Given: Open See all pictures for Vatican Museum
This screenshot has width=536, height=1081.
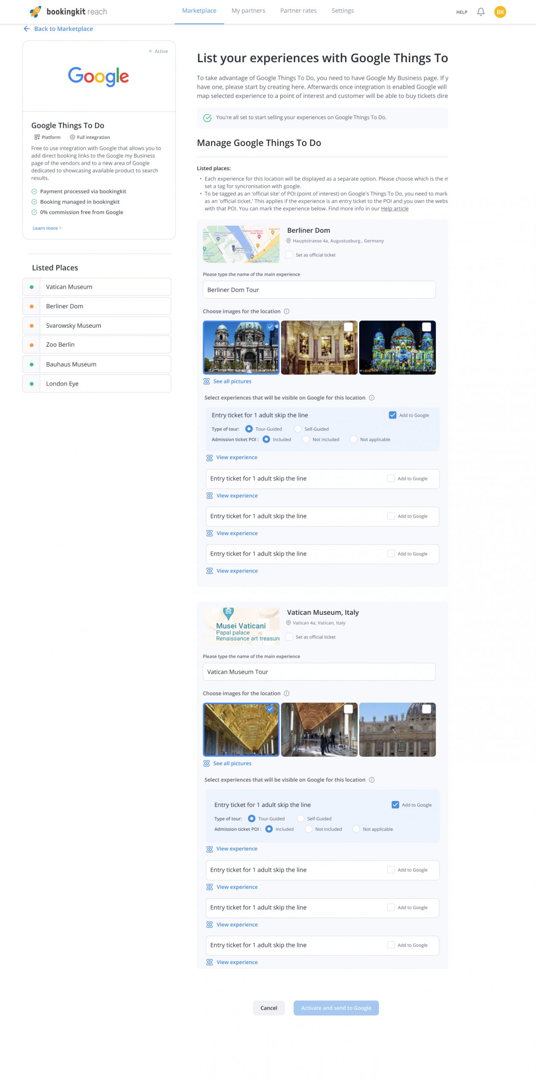Looking at the screenshot, I should (x=232, y=763).
